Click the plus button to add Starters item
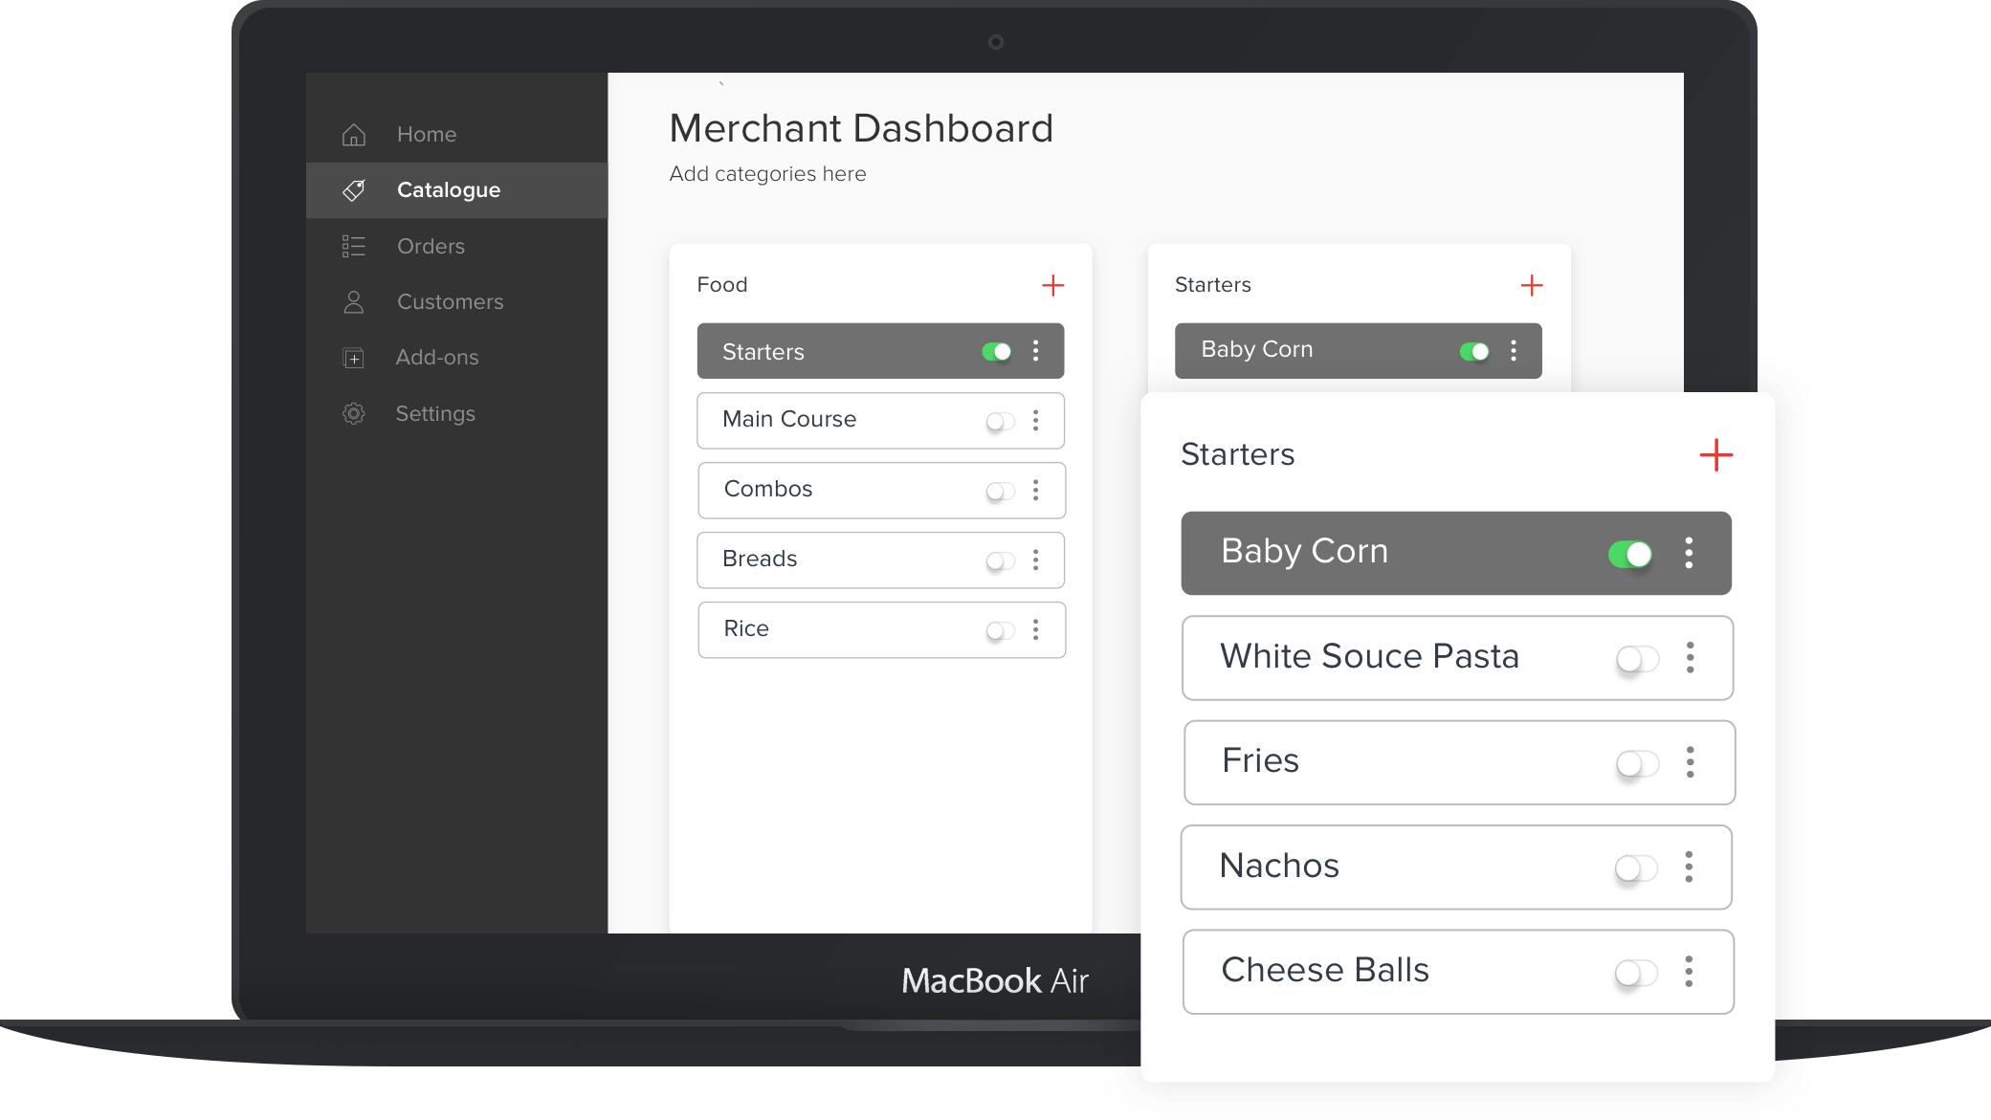The height and width of the screenshot is (1120, 1991). click(x=1714, y=454)
